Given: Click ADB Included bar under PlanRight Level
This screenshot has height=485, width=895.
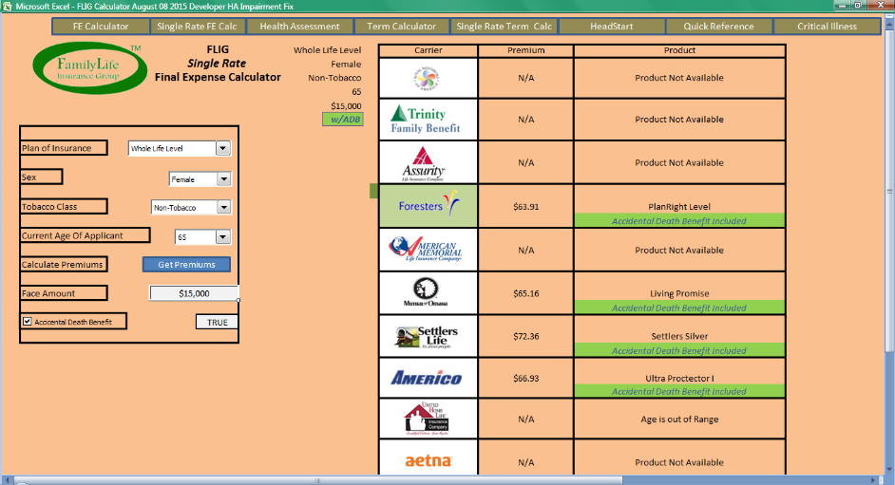Looking at the screenshot, I should coord(679,220).
